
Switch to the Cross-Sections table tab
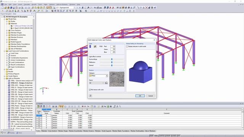[x=53, y=131]
